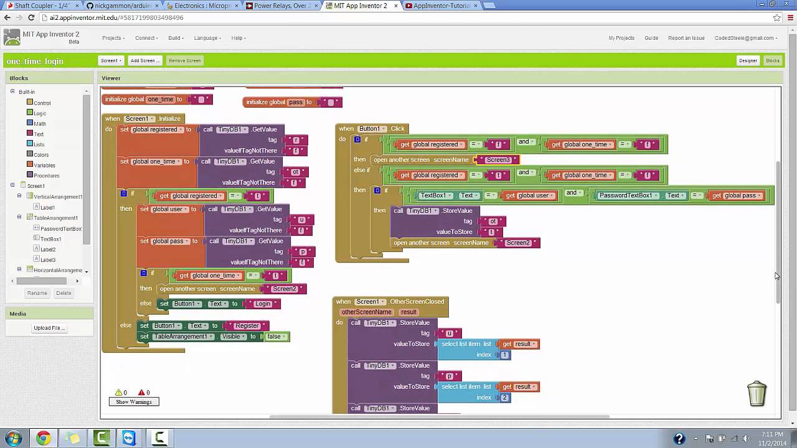Viewport: 797px width, 448px height.
Task: Open the Projects menu
Action: pos(113,38)
